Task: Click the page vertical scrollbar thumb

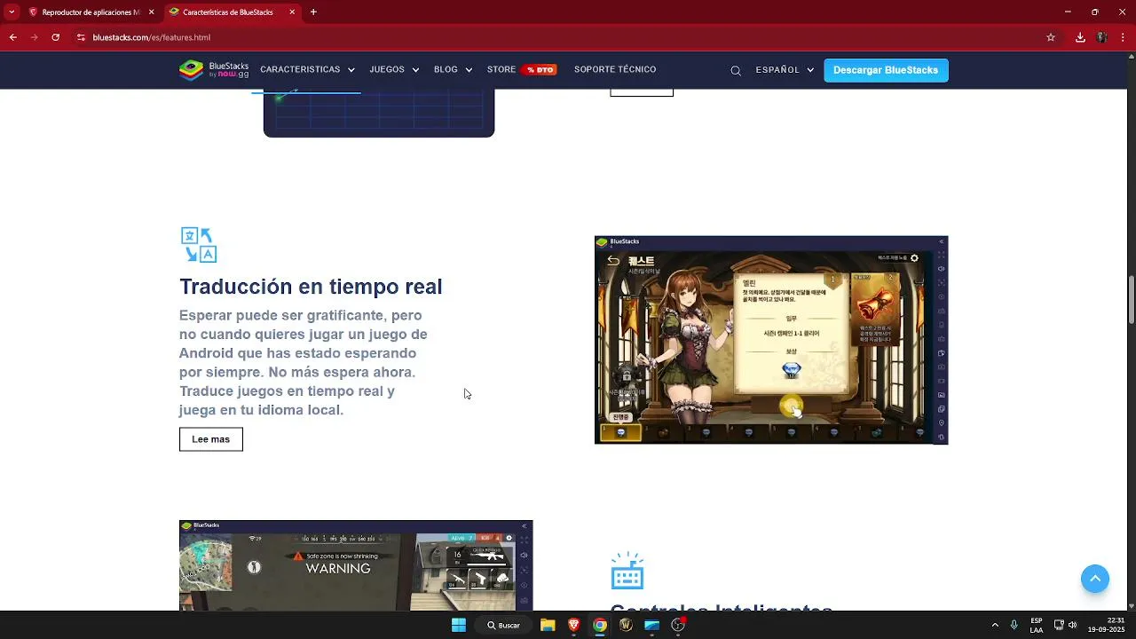Action: 1132,302
